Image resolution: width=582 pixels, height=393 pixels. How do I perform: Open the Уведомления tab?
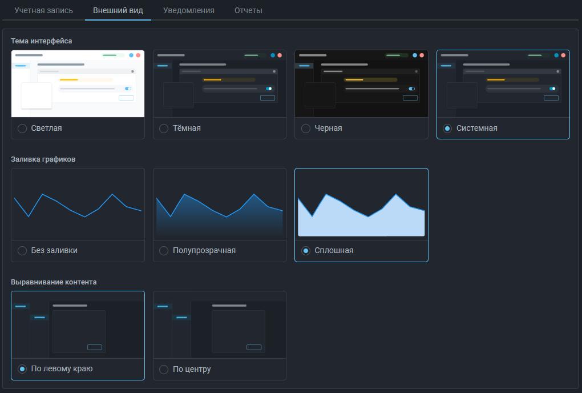click(188, 10)
